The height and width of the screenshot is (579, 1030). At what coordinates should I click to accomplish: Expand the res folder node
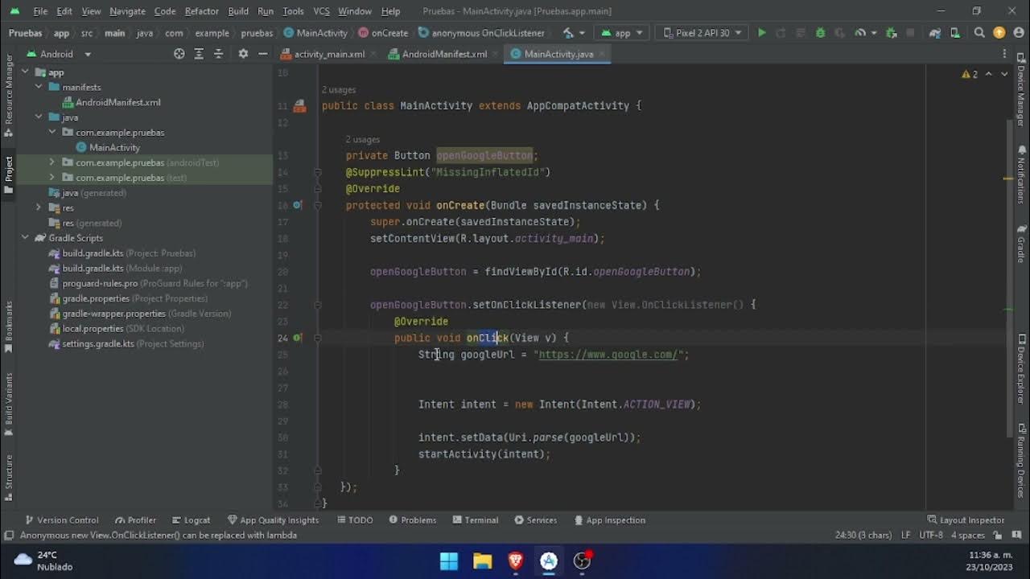(38, 207)
